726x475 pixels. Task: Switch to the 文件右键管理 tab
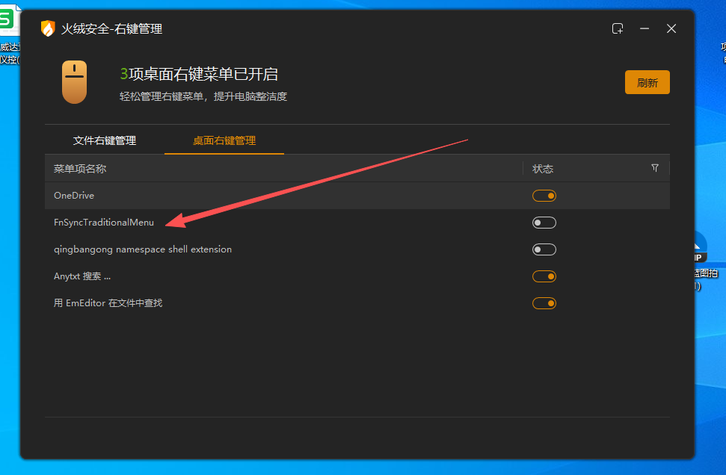(105, 140)
